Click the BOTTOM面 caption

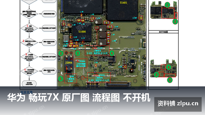click(x=163, y=32)
